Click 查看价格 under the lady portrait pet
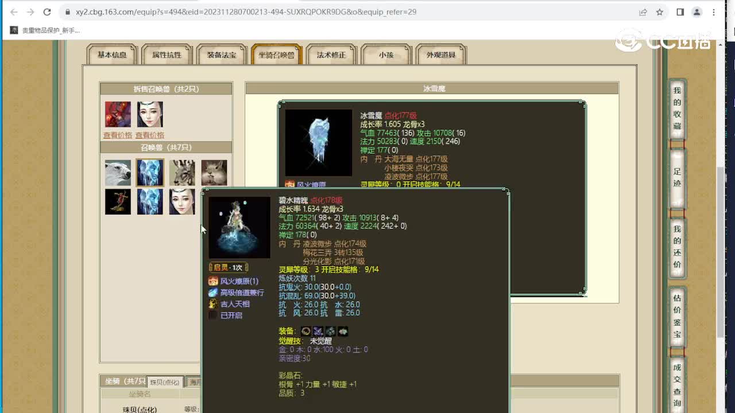735x413 pixels. click(x=150, y=135)
